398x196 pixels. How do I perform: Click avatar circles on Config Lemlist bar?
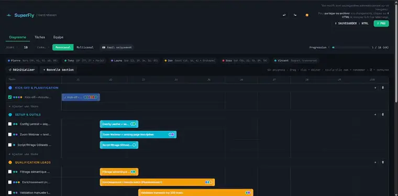tap(133, 124)
